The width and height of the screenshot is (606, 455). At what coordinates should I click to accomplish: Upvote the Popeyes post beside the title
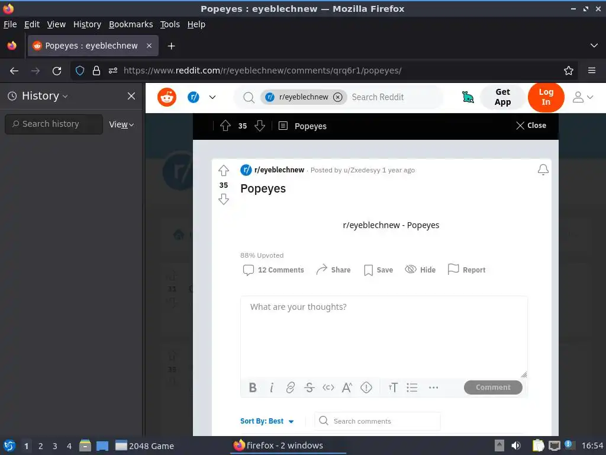coord(223,171)
